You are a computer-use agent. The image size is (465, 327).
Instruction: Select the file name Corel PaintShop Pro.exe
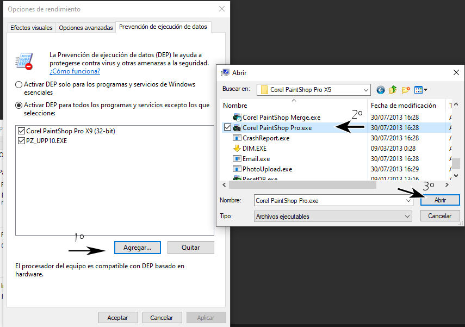tap(277, 128)
